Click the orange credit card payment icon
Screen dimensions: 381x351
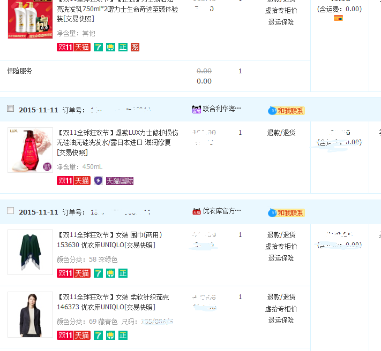pyautogui.click(x=338, y=18)
